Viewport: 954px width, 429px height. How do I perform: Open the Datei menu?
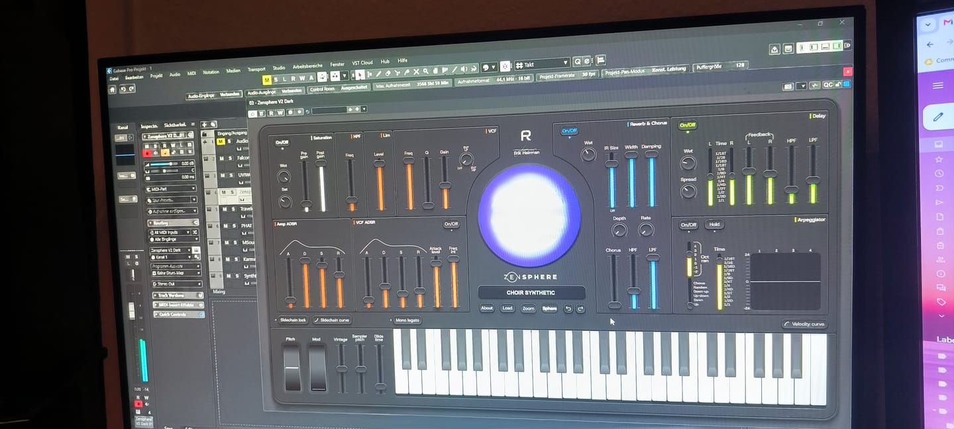pos(113,77)
